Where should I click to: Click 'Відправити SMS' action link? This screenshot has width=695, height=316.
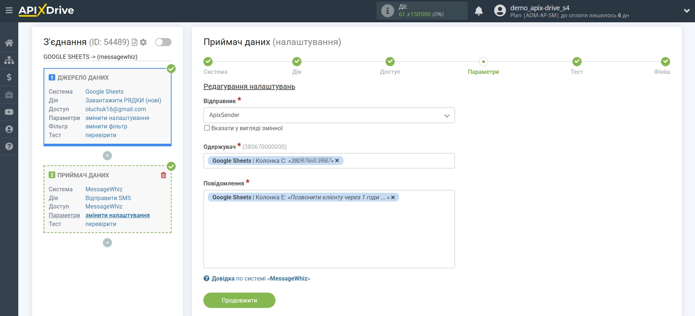coord(108,198)
